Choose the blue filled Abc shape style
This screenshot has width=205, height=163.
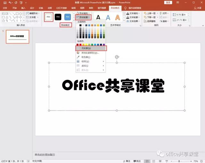click(68, 17)
